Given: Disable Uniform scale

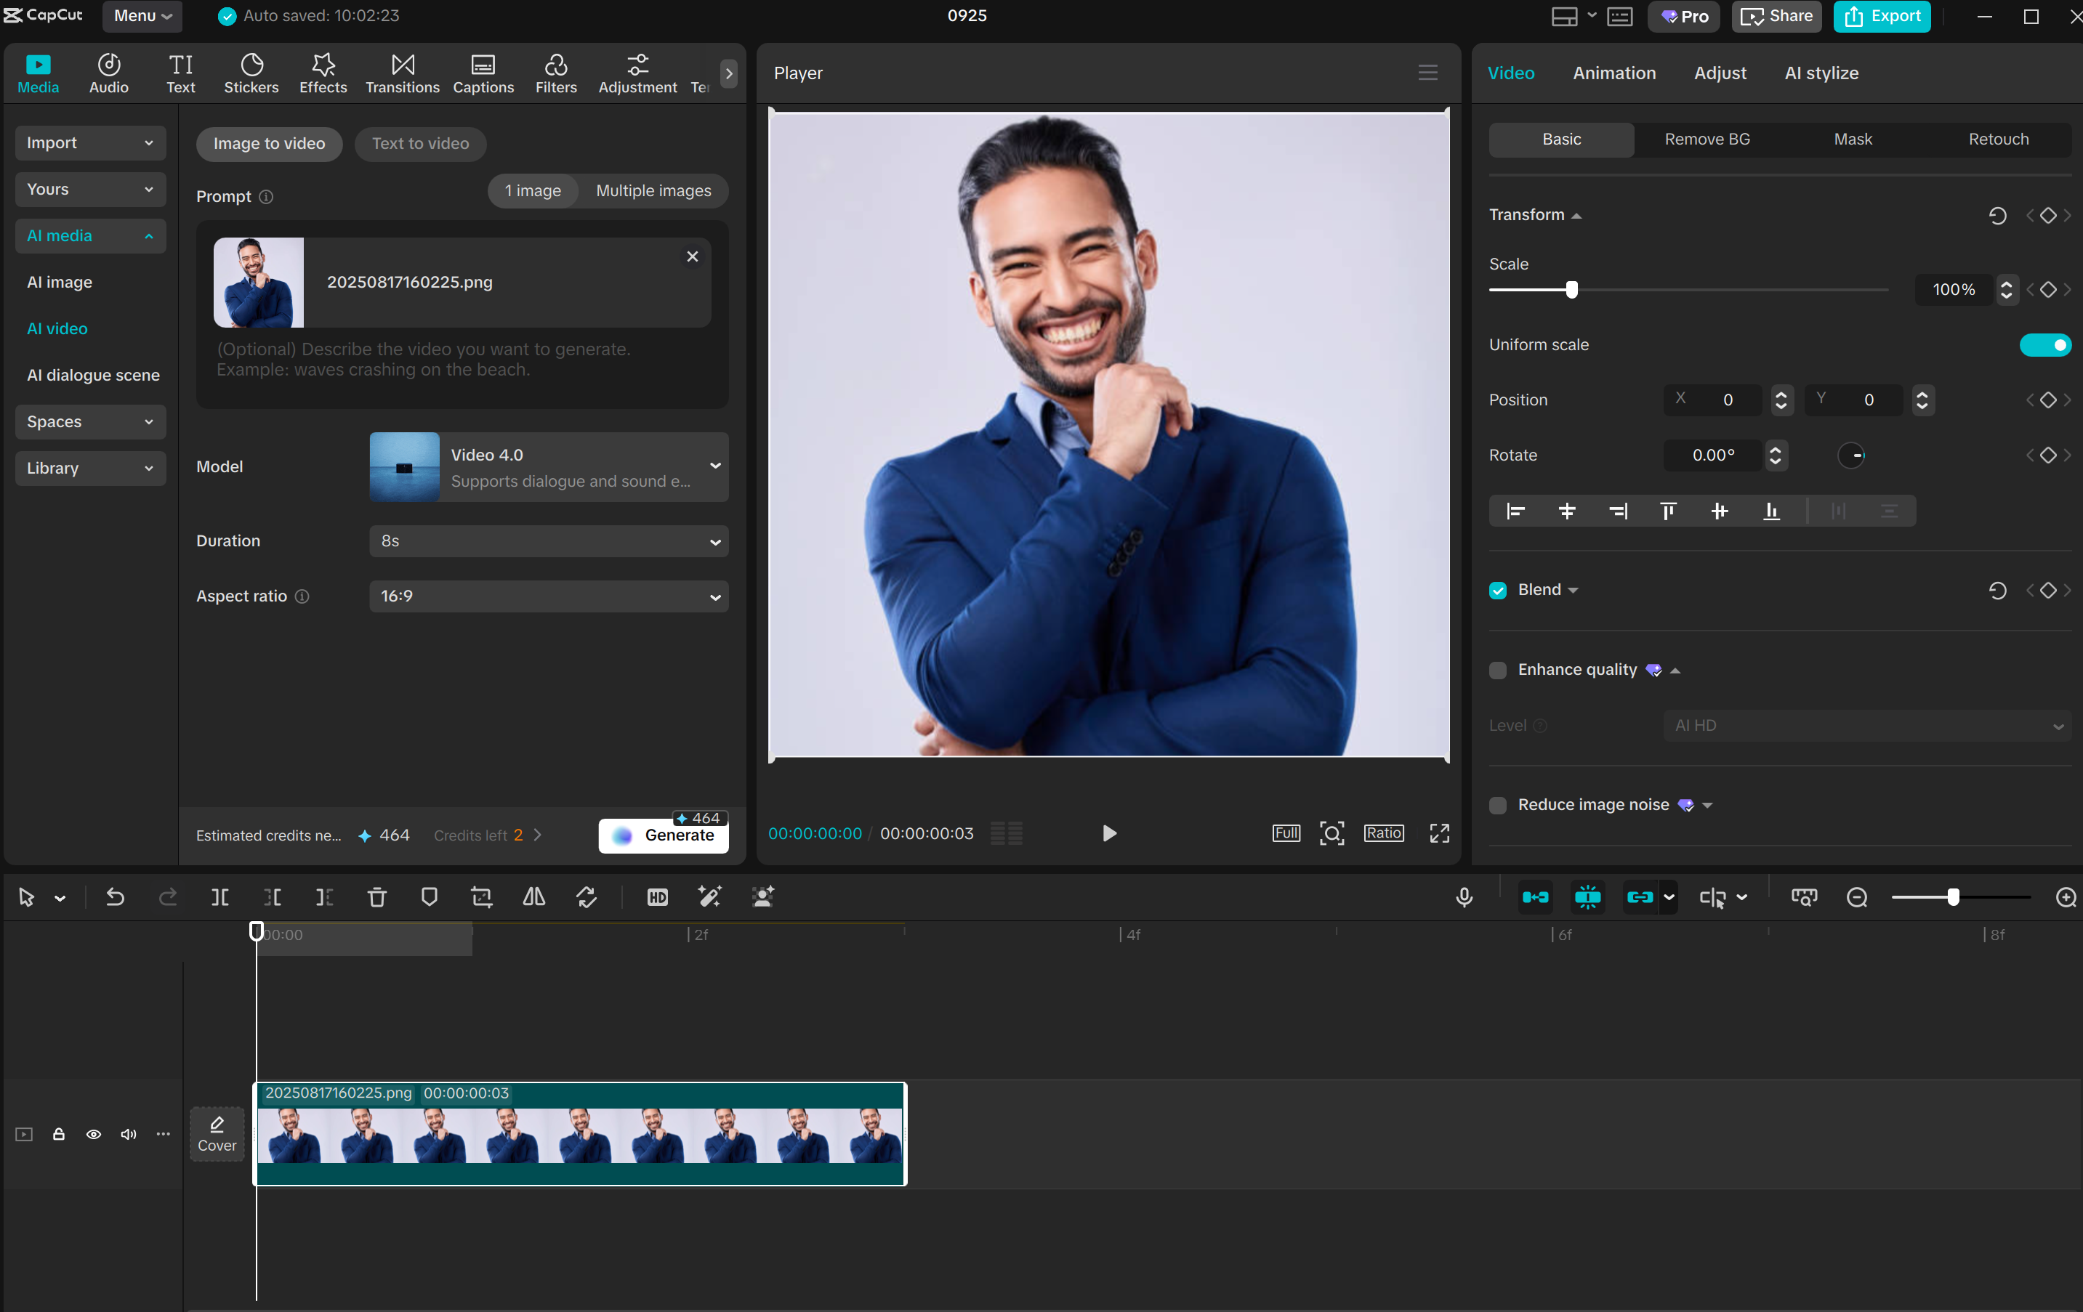Looking at the screenshot, I should pyautogui.click(x=2046, y=344).
